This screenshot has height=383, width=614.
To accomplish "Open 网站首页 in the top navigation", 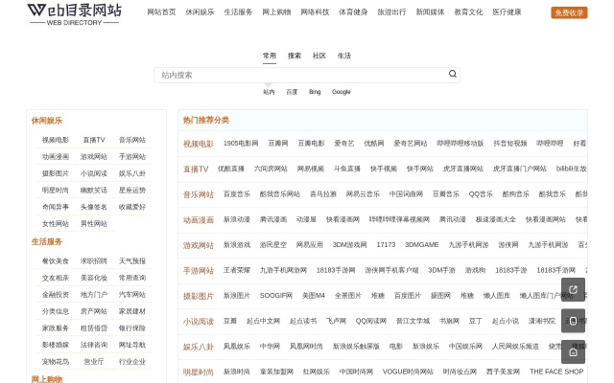I will point(161,12).
